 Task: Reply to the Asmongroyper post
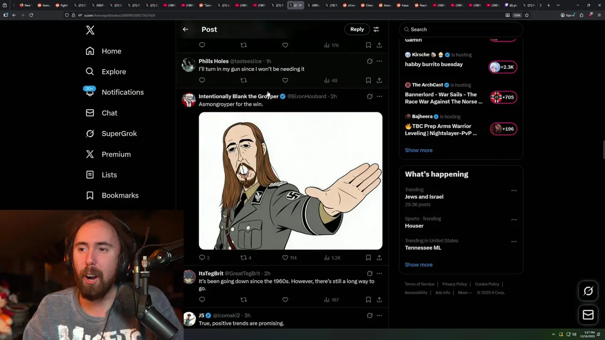coord(202,258)
